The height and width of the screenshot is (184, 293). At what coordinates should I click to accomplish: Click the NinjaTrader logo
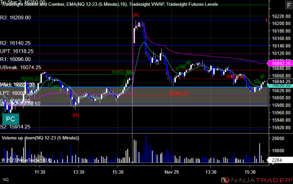point(256,180)
